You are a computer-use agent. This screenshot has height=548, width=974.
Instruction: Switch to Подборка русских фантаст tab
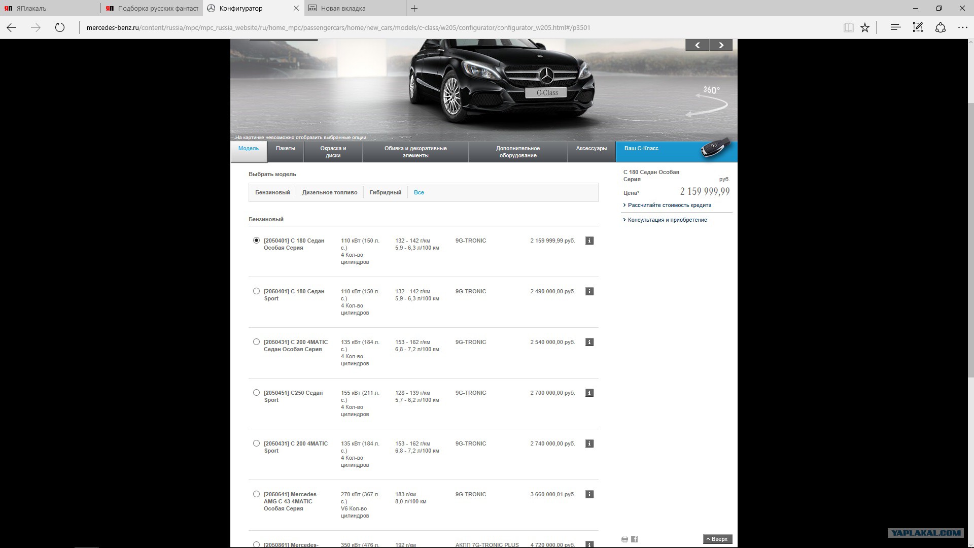(152, 8)
